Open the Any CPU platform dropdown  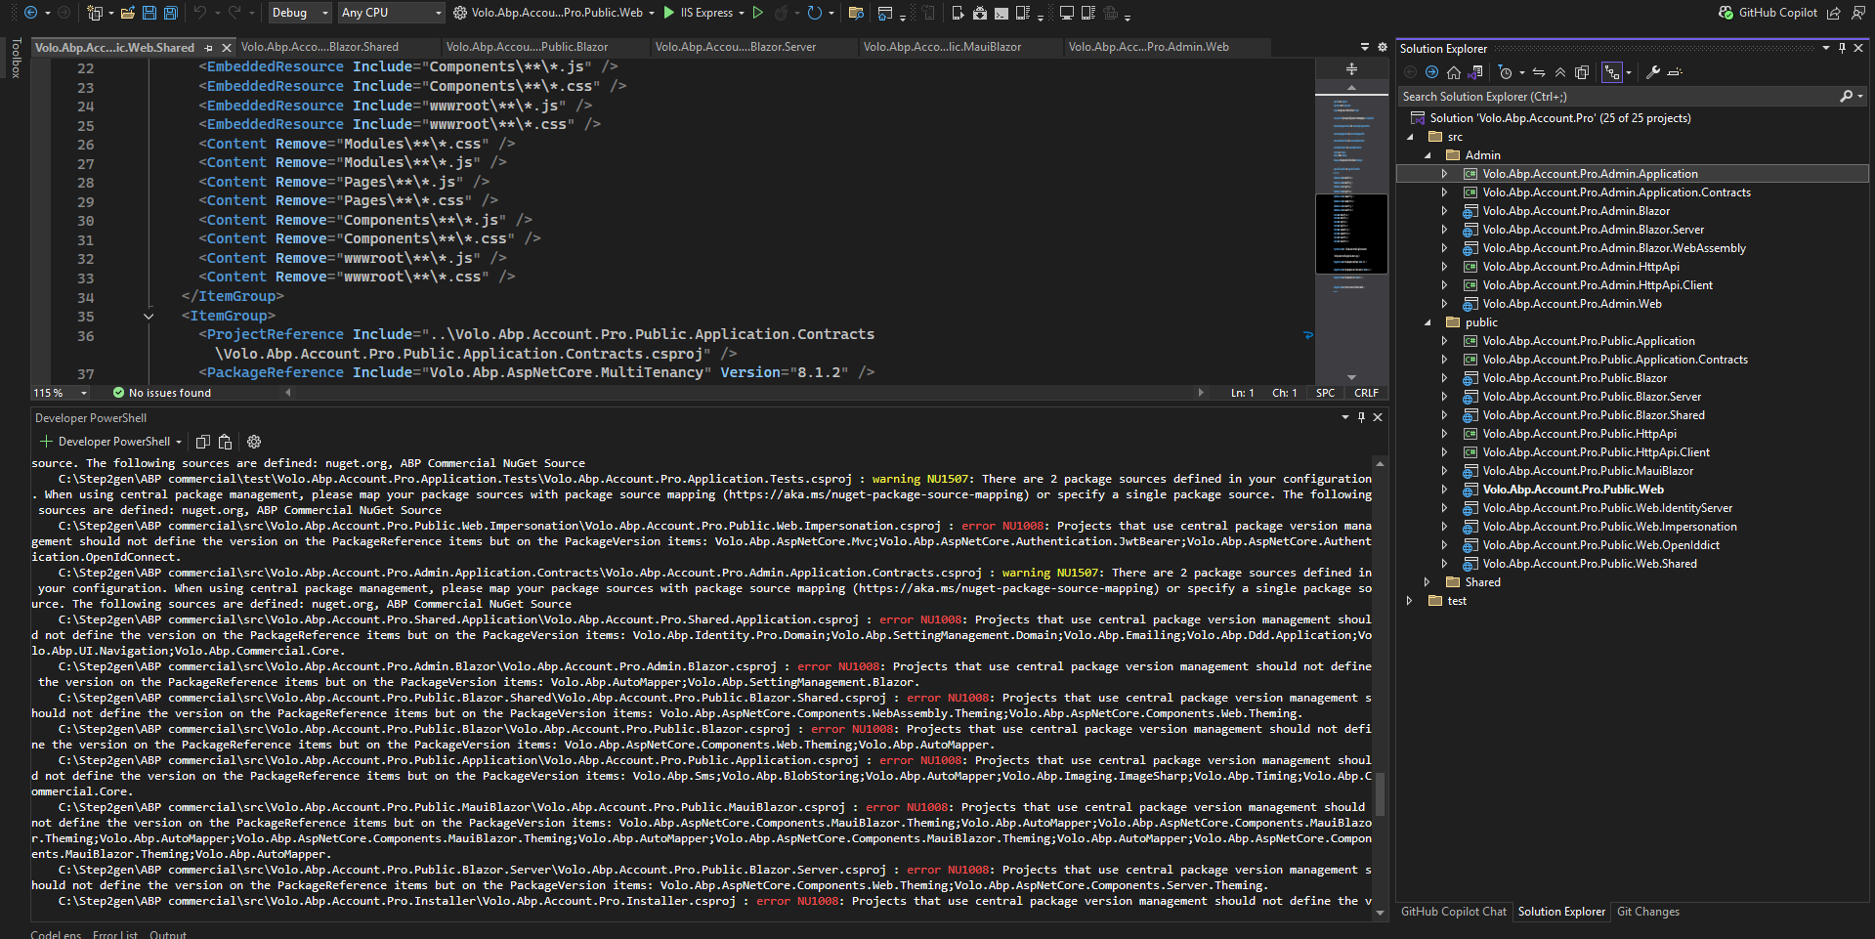(391, 13)
